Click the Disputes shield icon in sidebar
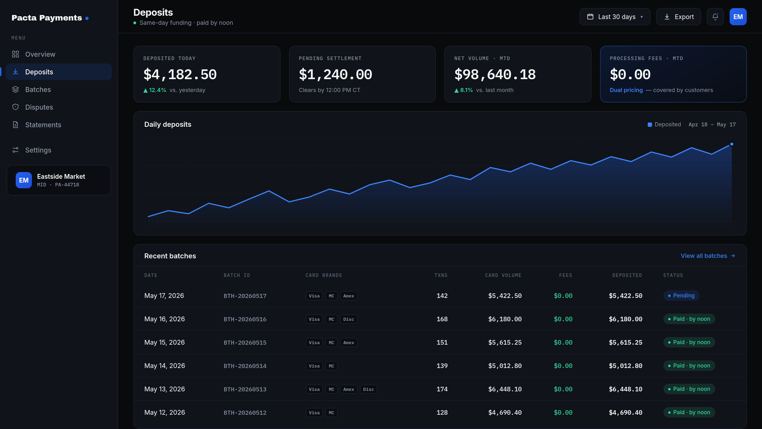Viewport: 762px width, 429px height. pos(16,107)
